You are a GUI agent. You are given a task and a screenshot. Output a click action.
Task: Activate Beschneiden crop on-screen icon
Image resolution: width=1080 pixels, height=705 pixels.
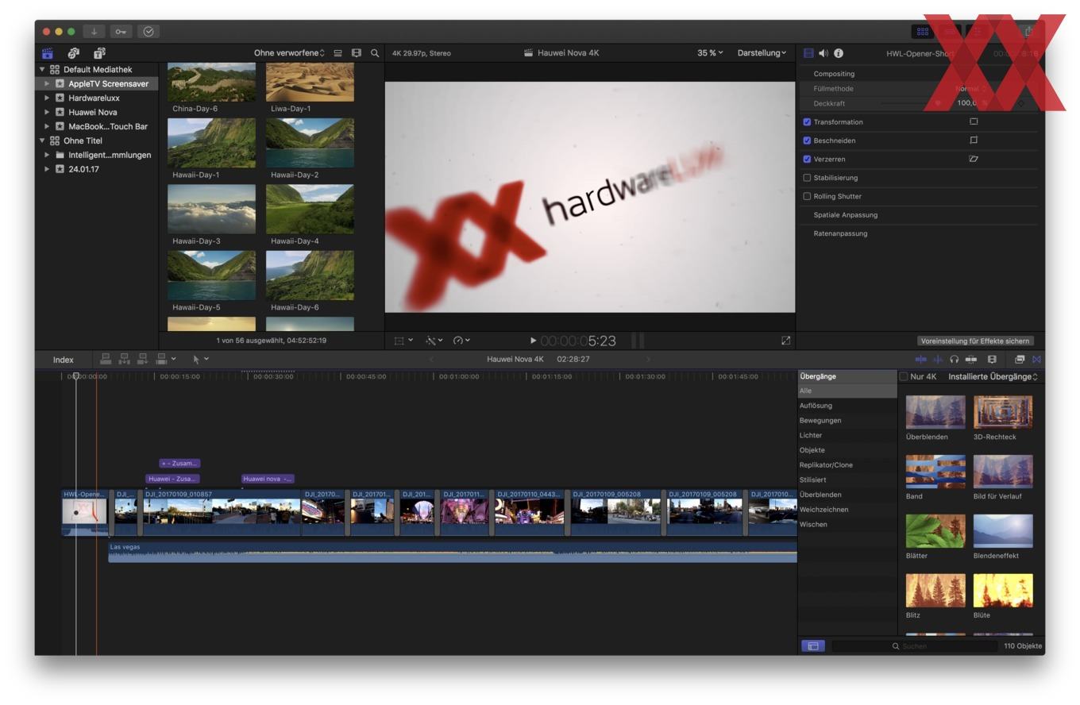point(974,140)
